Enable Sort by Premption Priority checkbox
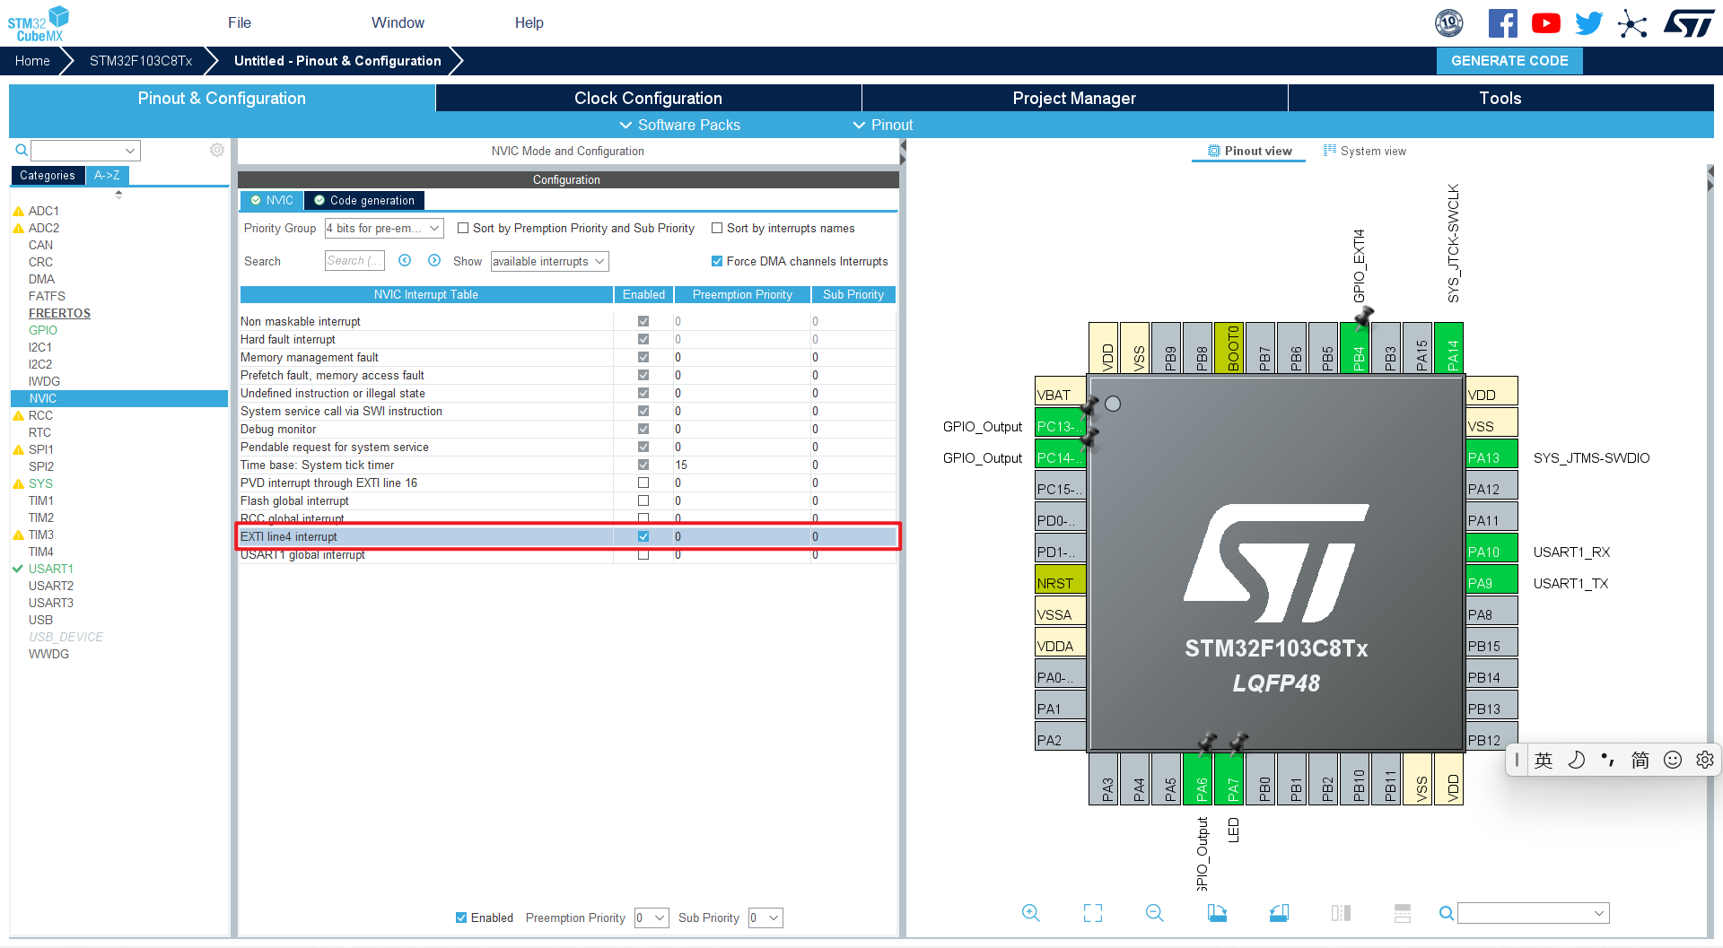The height and width of the screenshot is (948, 1723). click(x=463, y=228)
